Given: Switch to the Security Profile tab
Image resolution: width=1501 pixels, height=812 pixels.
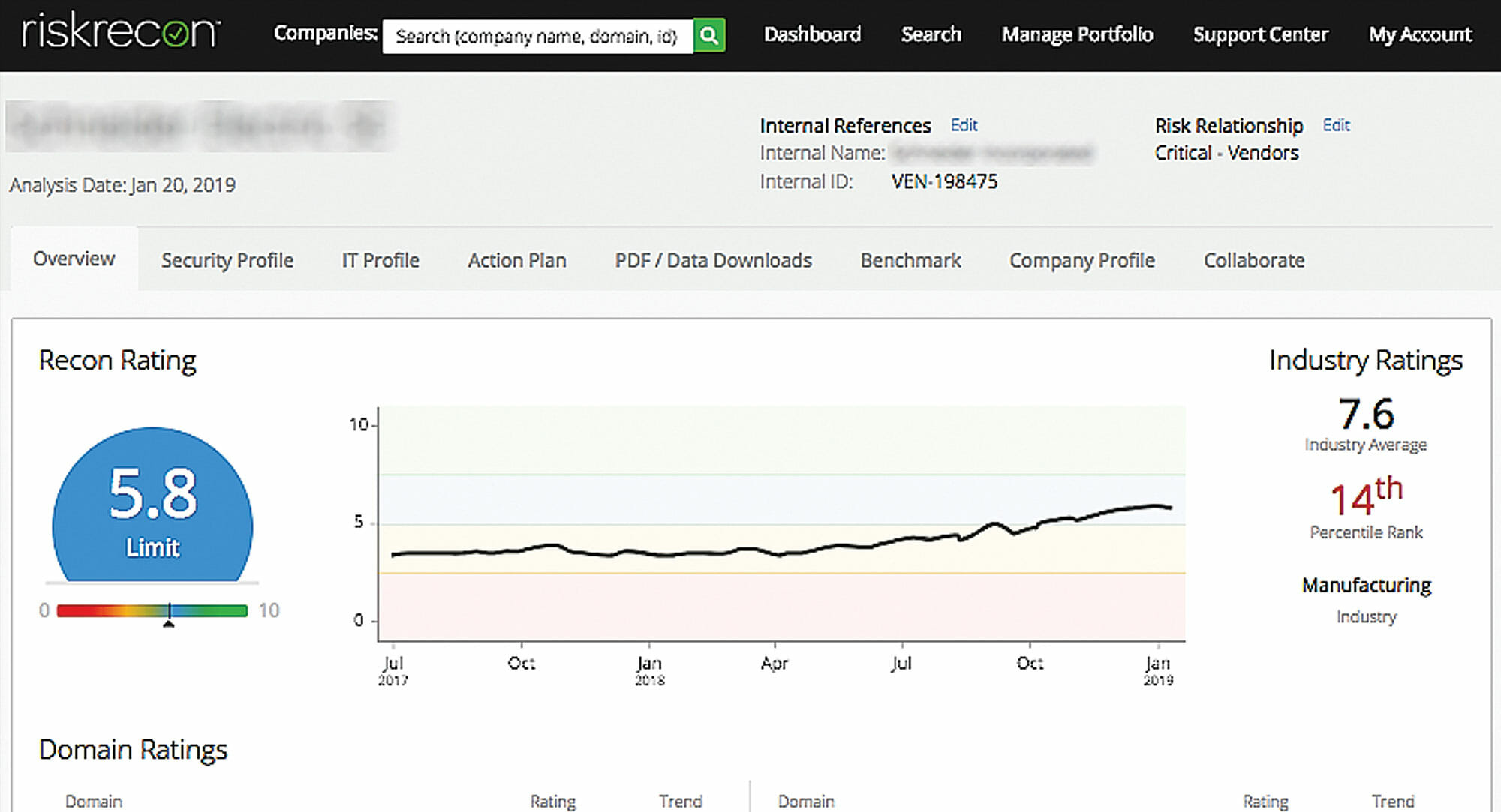Looking at the screenshot, I should pyautogui.click(x=227, y=260).
